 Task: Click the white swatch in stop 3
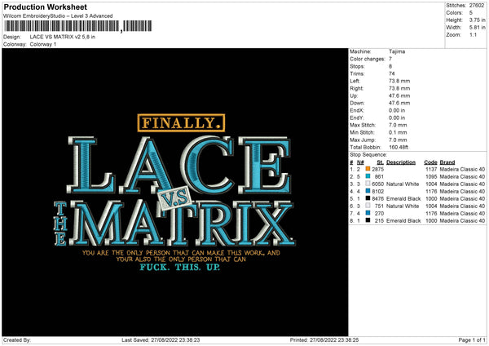click(x=368, y=184)
